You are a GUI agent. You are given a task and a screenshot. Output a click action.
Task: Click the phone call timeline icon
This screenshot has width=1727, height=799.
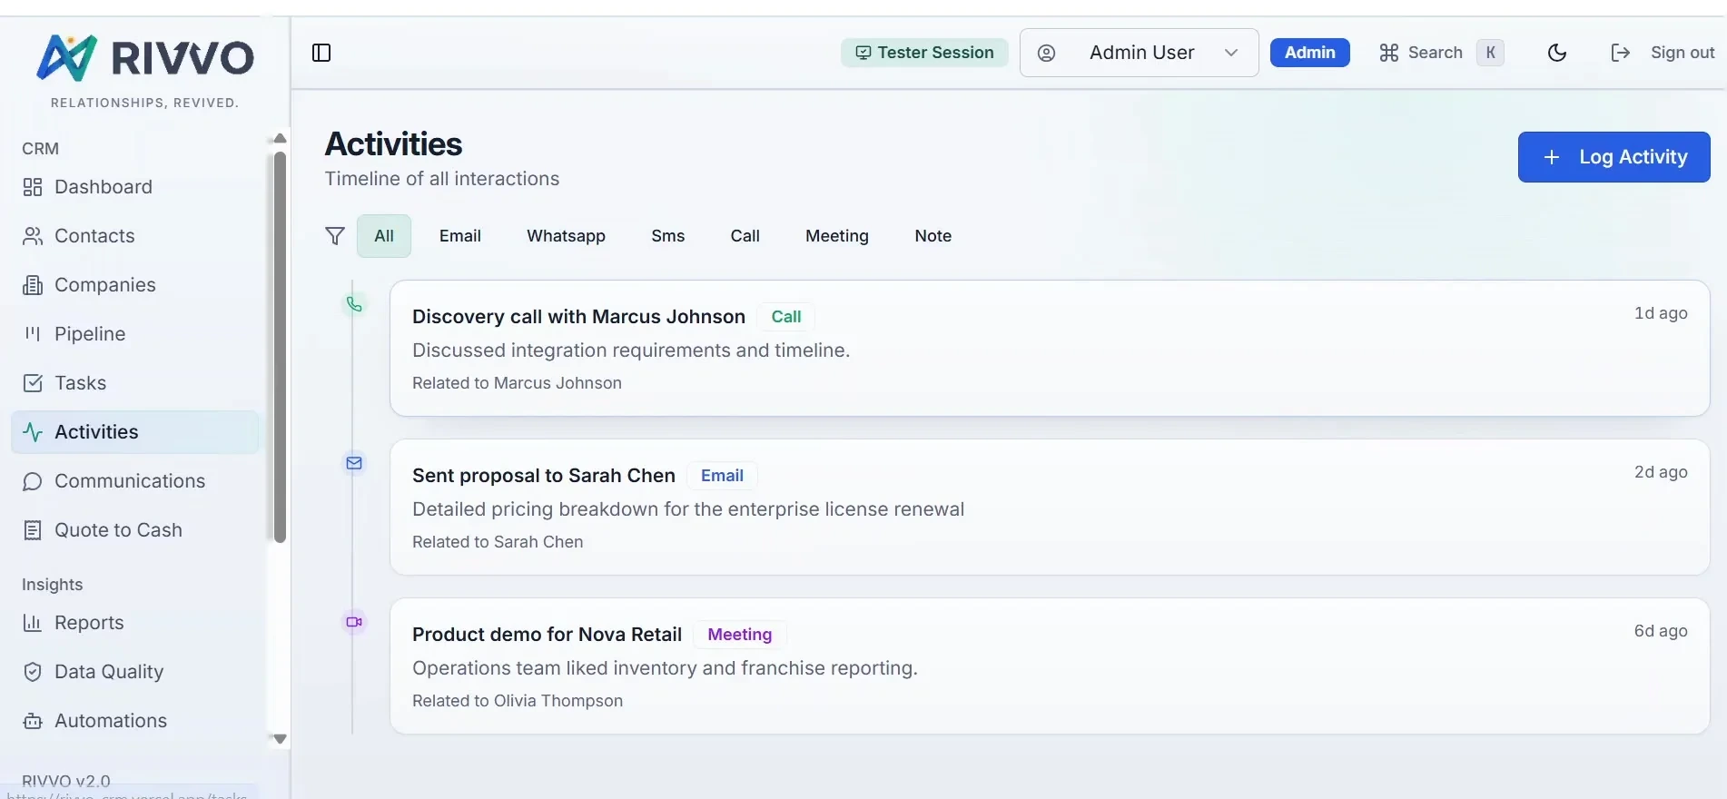pos(354,304)
